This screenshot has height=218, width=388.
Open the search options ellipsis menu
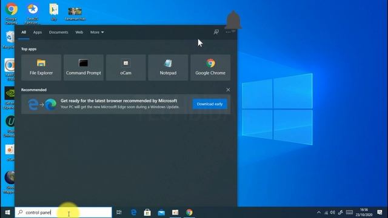228,32
